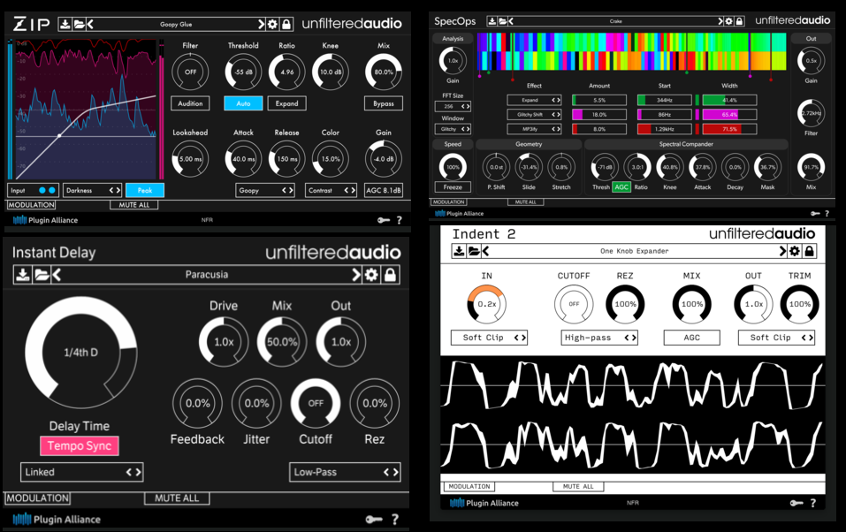Open Soft Clip dropdown under the IN knob
The height and width of the screenshot is (532, 846).
tap(489, 338)
